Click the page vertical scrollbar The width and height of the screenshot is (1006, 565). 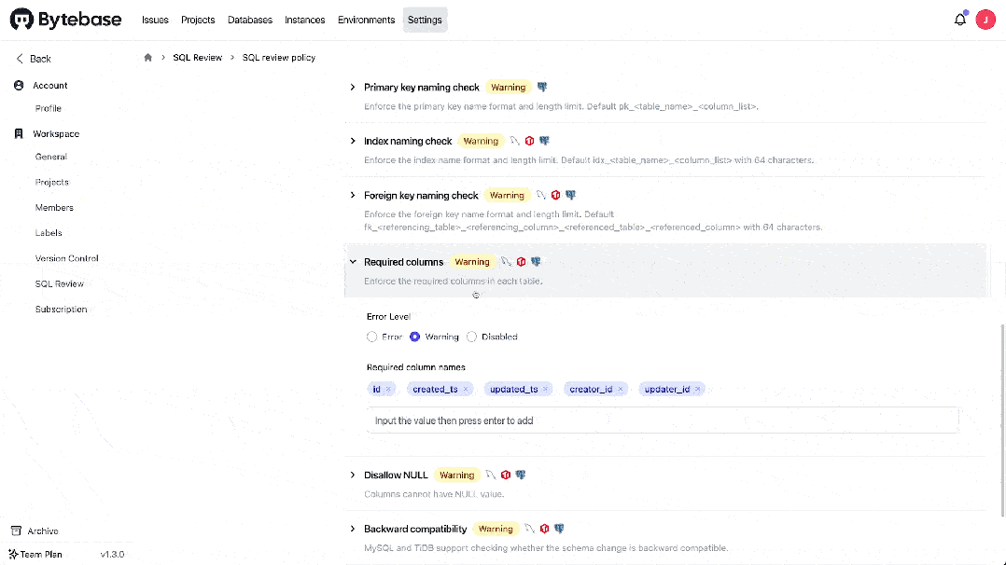[1002, 420]
